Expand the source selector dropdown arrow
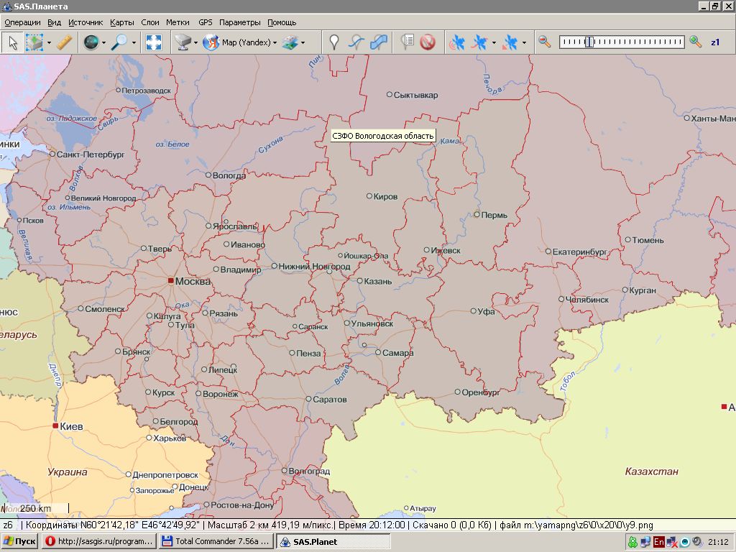Screen dimensions: 736x552 coord(195,42)
